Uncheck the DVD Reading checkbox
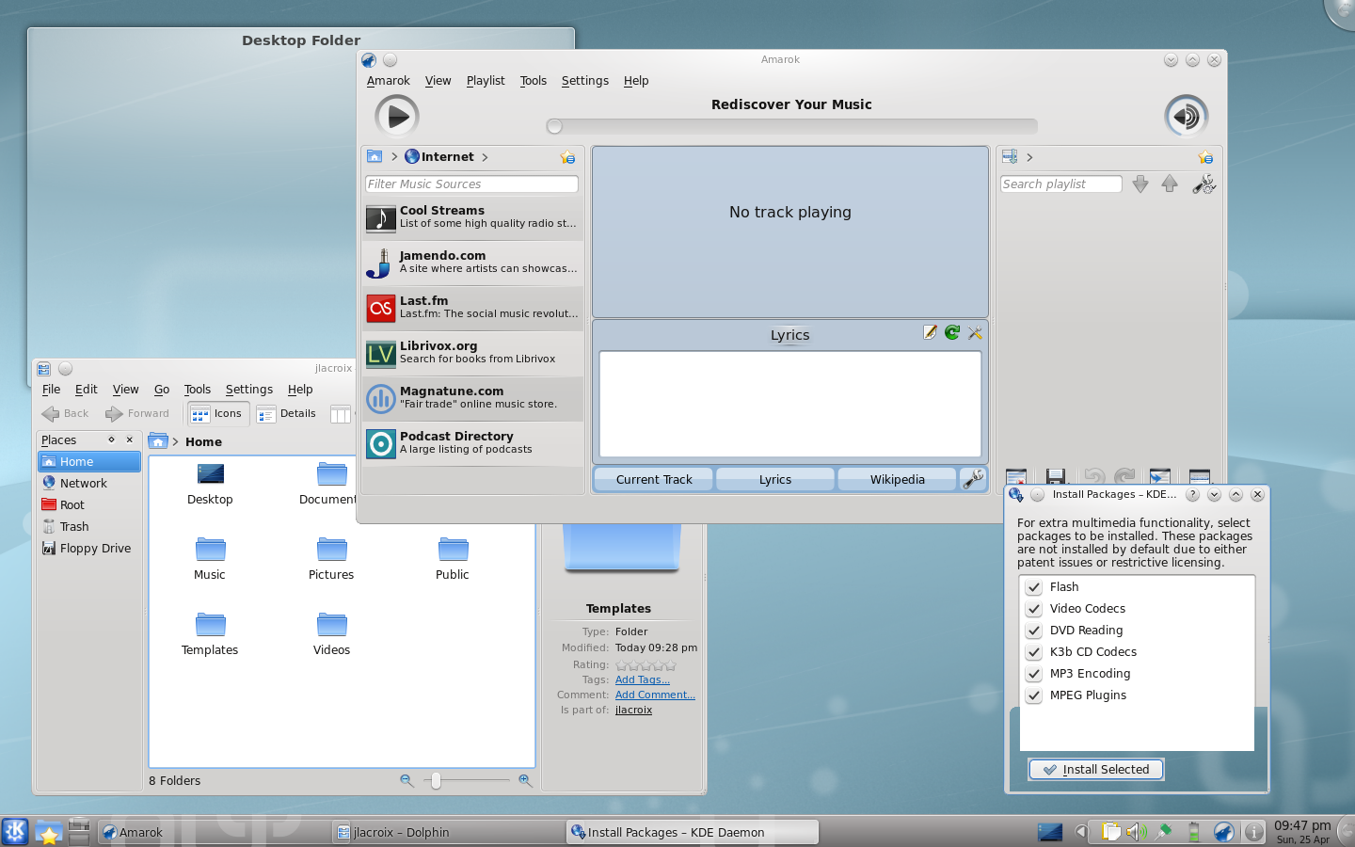 (1034, 631)
